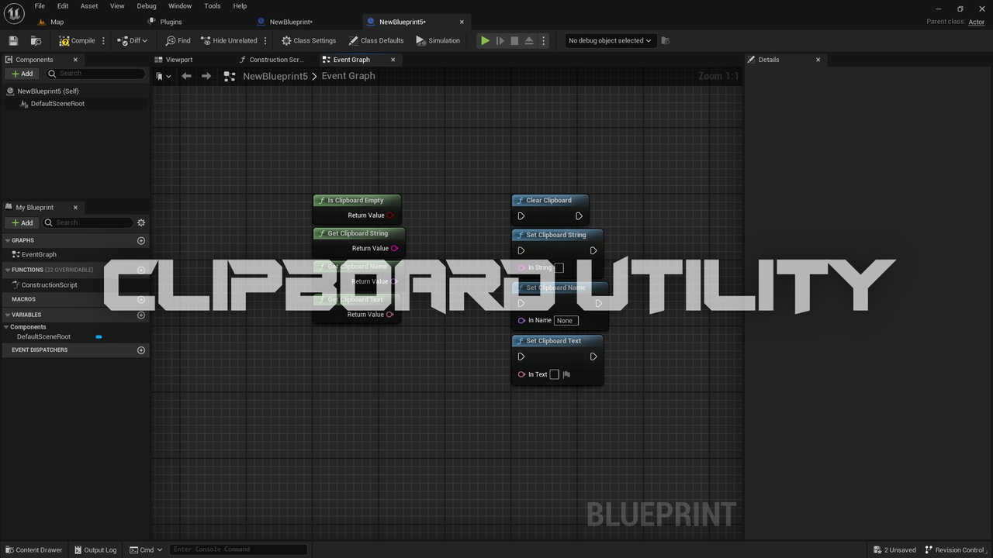Viewport: 993px width, 558px height.
Task: Select NewBlueprint5 (Self) in component tree
Action: (x=48, y=91)
